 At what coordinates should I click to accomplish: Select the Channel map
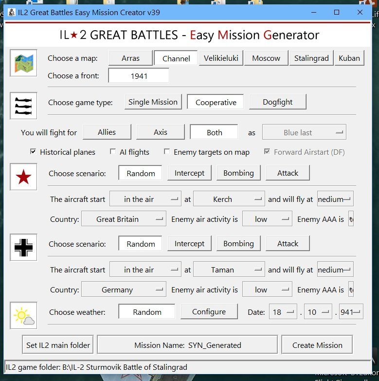pos(176,58)
